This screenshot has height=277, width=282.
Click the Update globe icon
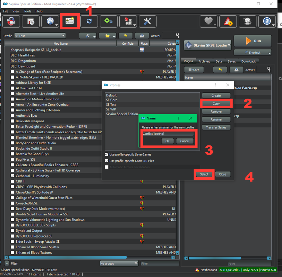(247, 21)
